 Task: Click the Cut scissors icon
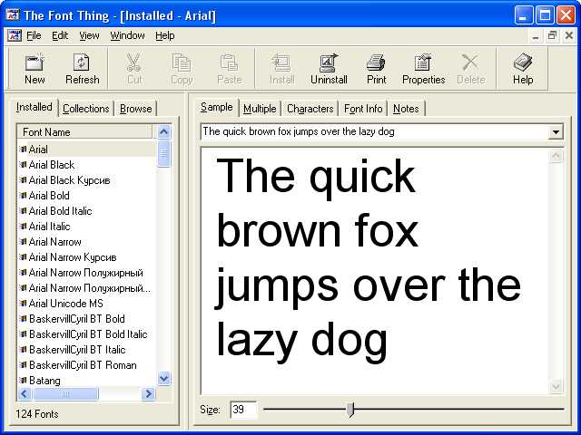[133, 63]
